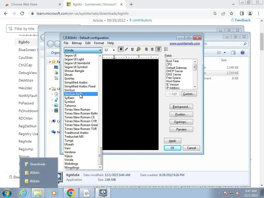Click the Position... button
This screenshot has width=264, height=198.
point(181,114)
